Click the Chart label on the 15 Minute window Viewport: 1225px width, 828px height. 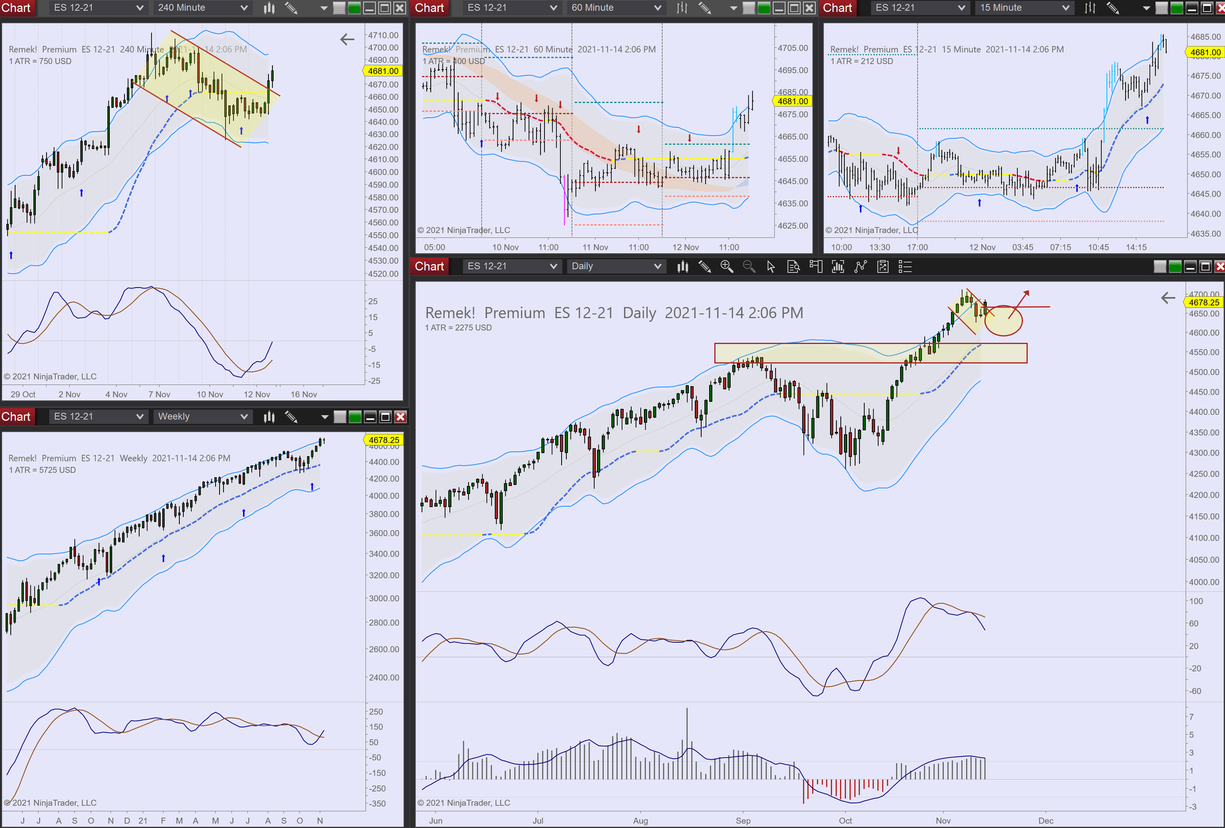(x=837, y=8)
